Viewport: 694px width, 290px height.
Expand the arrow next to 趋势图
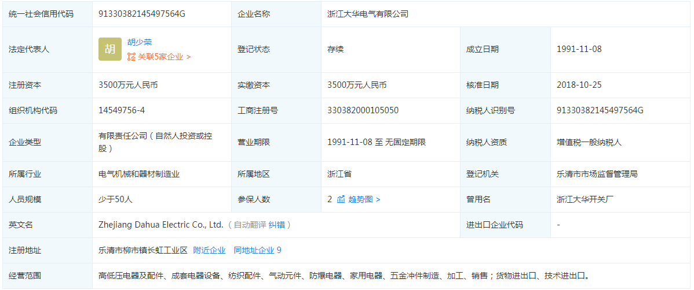378,199
